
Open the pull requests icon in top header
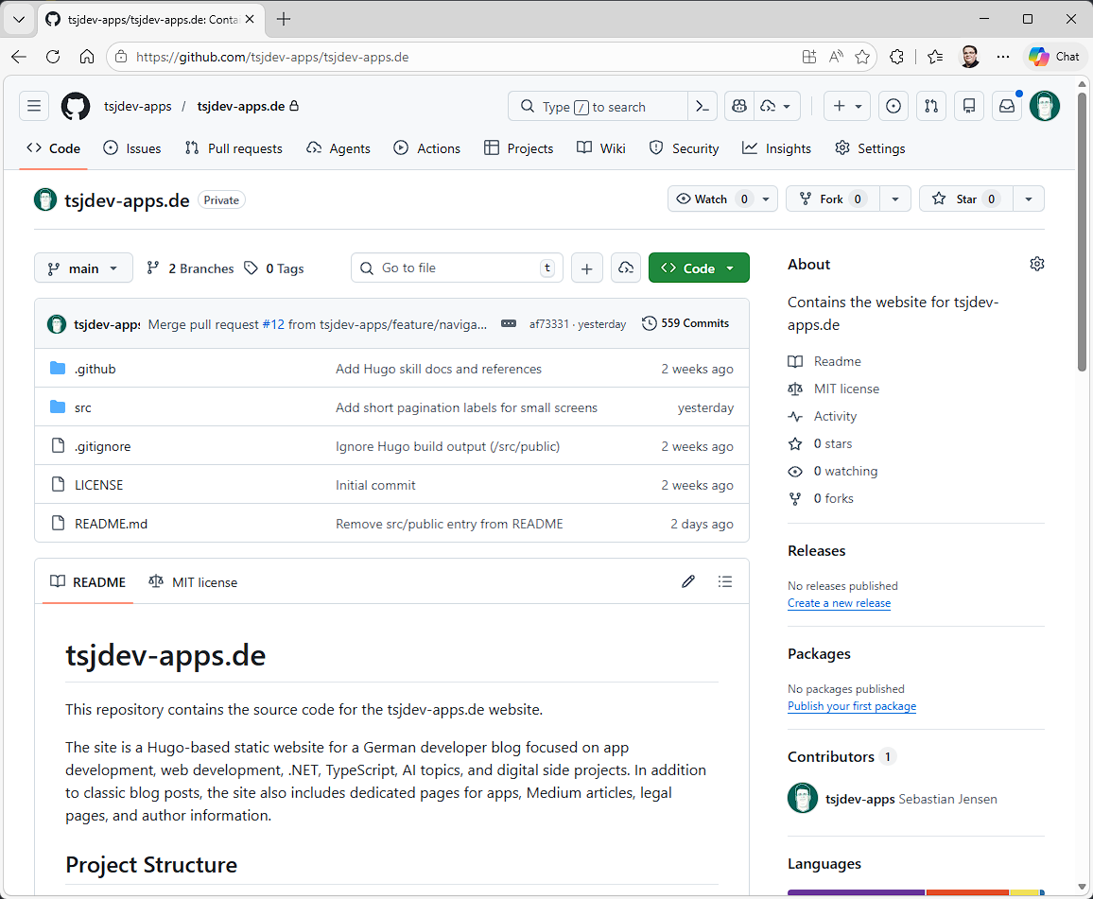point(931,107)
